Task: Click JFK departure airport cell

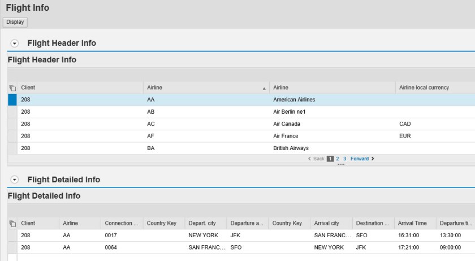Action: click(248, 236)
